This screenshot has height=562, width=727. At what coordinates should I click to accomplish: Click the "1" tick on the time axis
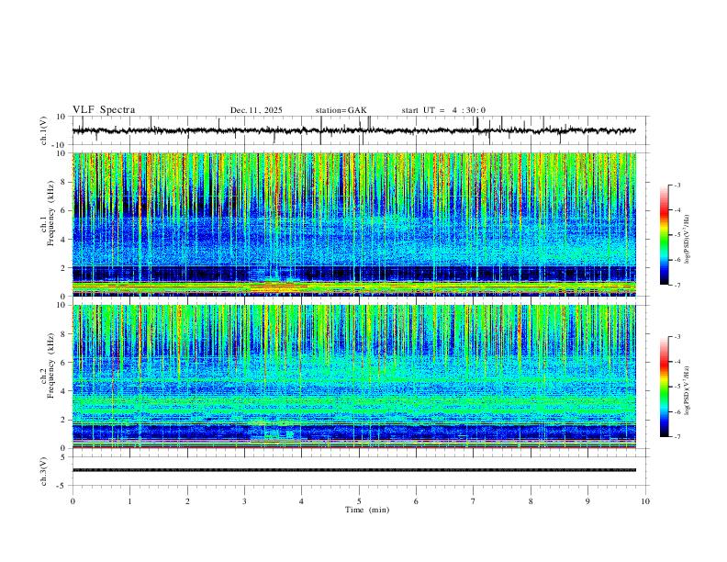129,501
